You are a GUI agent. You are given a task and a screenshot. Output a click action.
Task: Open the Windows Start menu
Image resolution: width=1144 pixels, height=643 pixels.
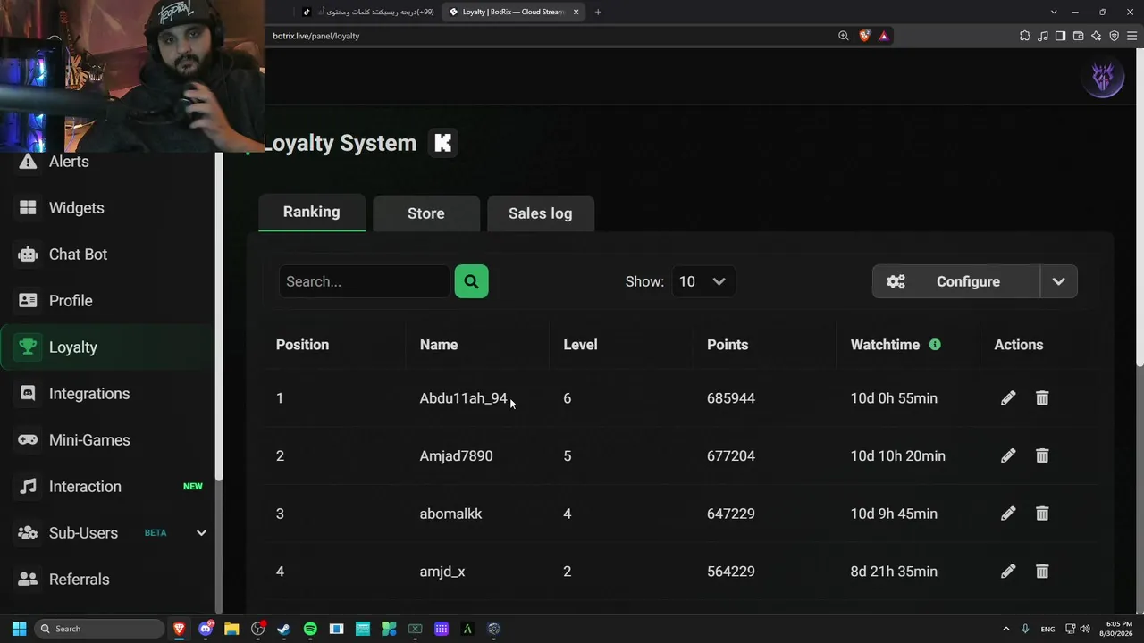click(19, 629)
